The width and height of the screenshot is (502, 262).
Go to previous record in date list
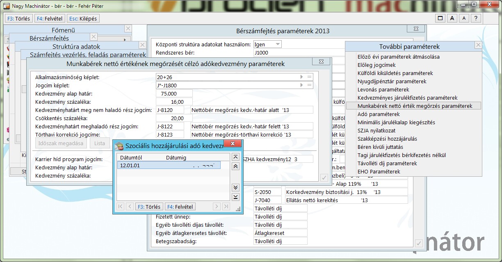point(130,207)
